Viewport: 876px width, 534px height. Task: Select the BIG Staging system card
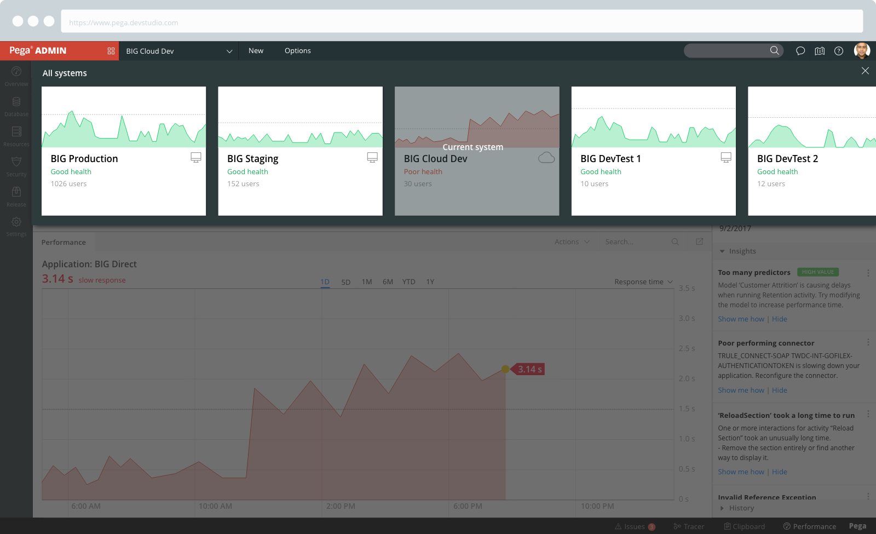(x=301, y=151)
